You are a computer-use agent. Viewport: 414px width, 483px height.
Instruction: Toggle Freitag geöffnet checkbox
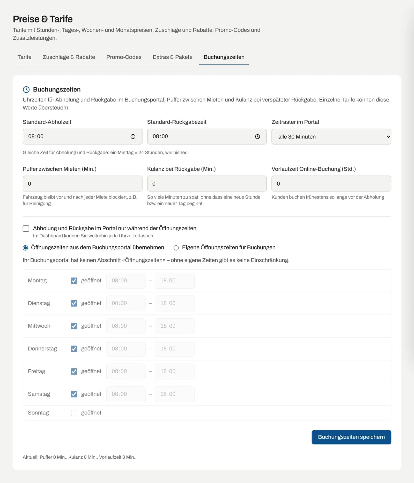[74, 371]
